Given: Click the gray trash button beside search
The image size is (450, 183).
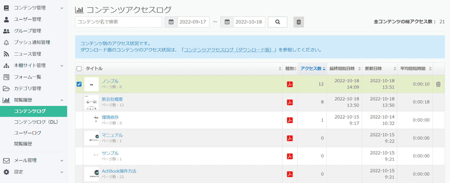Looking at the screenshot, I should [298, 22].
